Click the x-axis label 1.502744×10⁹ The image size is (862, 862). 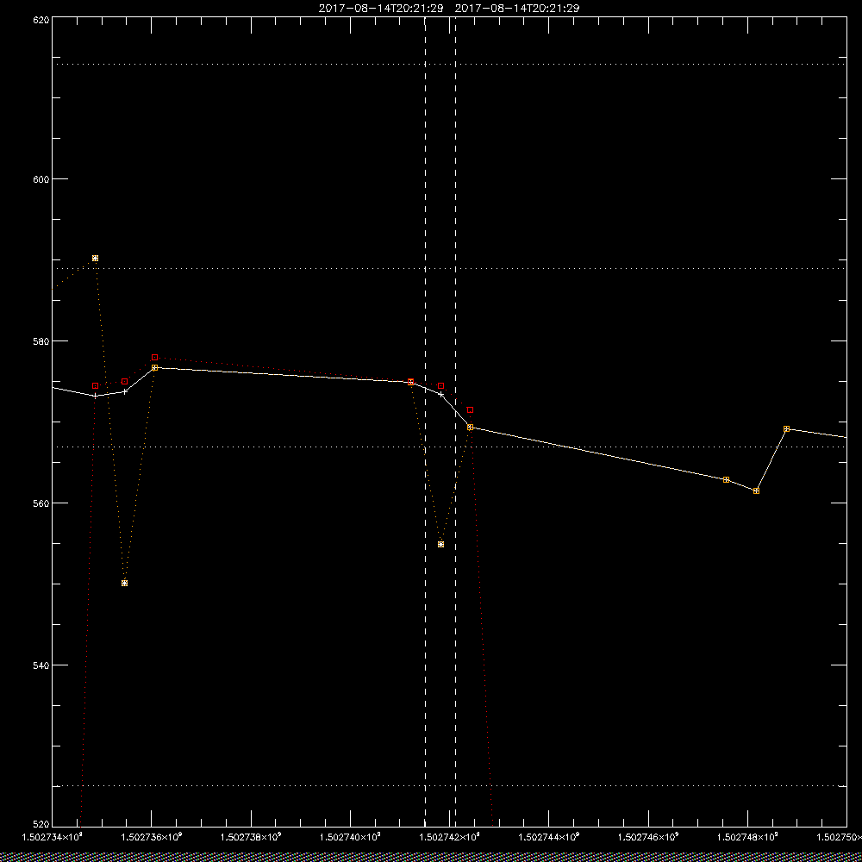pyautogui.click(x=549, y=837)
